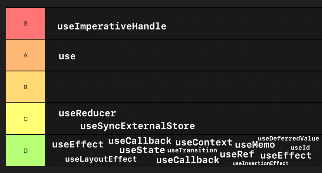This screenshot has height=173, width=322.
Task: Click the useSyncExternalStore item
Action: click(x=137, y=126)
